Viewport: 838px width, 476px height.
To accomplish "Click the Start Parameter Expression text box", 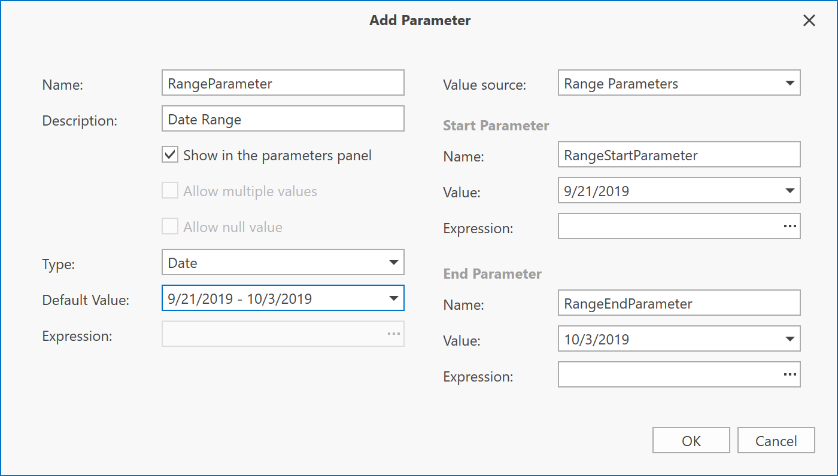I will click(664, 227).
